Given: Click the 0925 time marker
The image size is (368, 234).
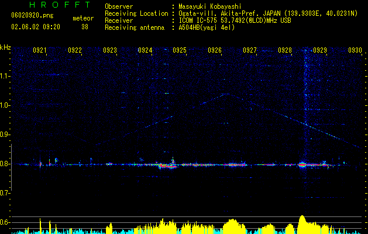Looking at the screenshot, I should (x=180, y=50).
